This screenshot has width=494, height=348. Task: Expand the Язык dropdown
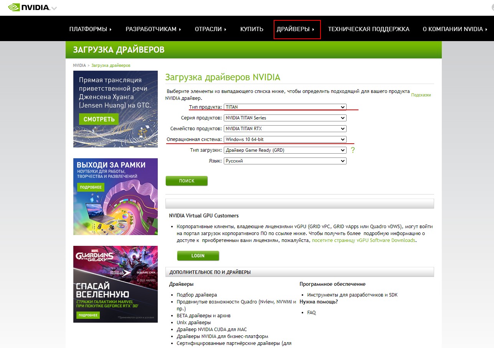pyautogui.click(x=285, y=161)
